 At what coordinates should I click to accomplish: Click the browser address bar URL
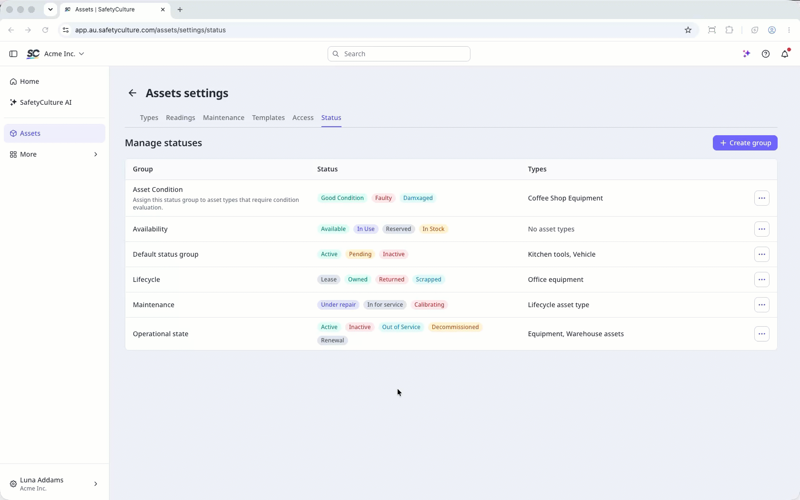(x=150, y=30)
